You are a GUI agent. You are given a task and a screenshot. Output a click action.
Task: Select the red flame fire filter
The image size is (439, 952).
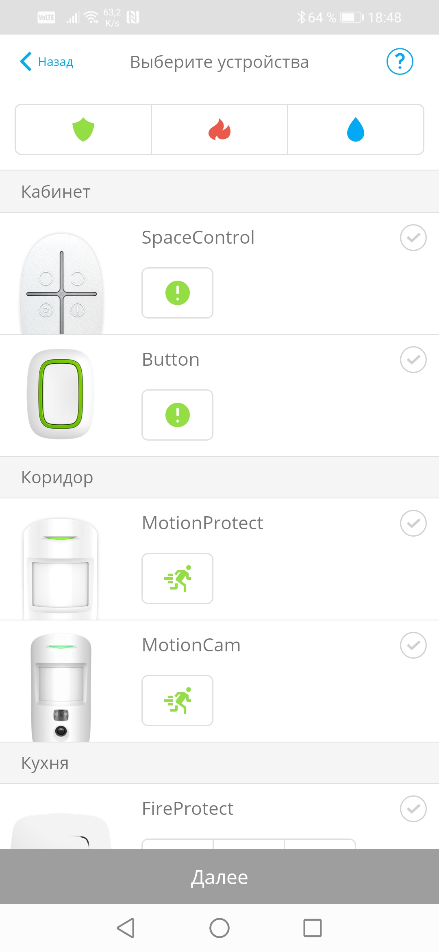219,129
